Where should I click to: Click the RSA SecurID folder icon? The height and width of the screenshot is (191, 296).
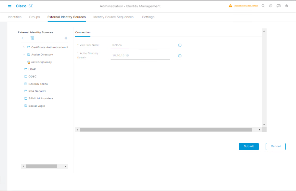pos(26,91)
